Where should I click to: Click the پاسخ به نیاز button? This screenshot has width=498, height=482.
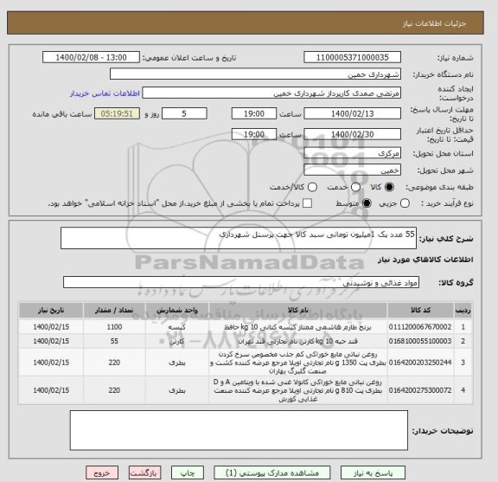[373, 472]
